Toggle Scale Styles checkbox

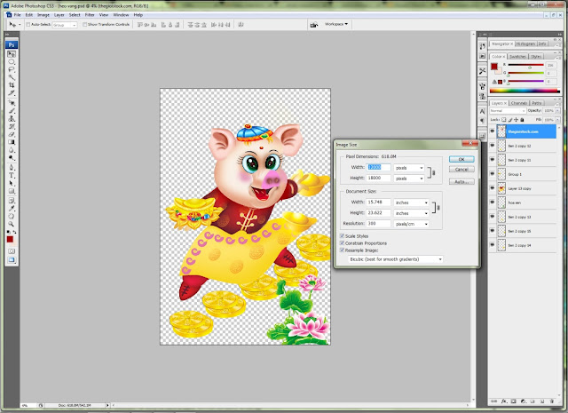[342, 236]
